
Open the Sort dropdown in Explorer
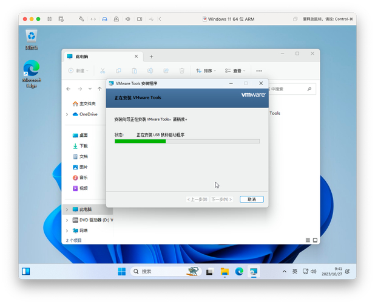point(206,71)
